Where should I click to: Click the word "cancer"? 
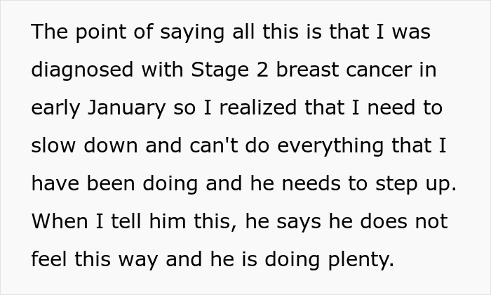(379, 71)
